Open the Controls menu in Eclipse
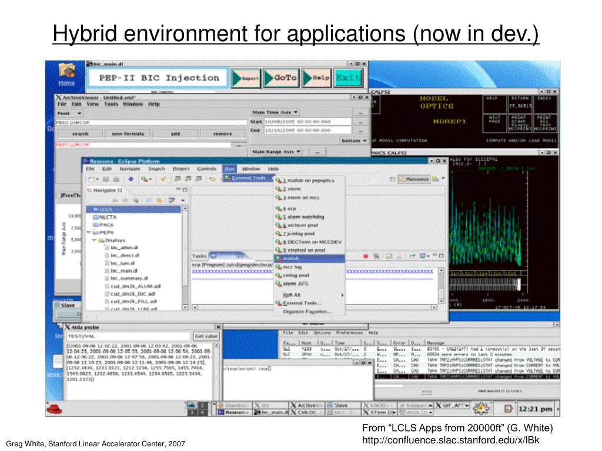 tap(206, 169)
